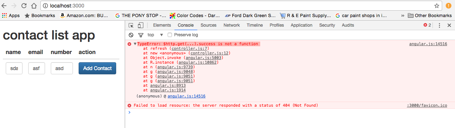Click the Add Contact button
Screen dimensions: 455x128
pyautogui.click(x=97, y=68)
